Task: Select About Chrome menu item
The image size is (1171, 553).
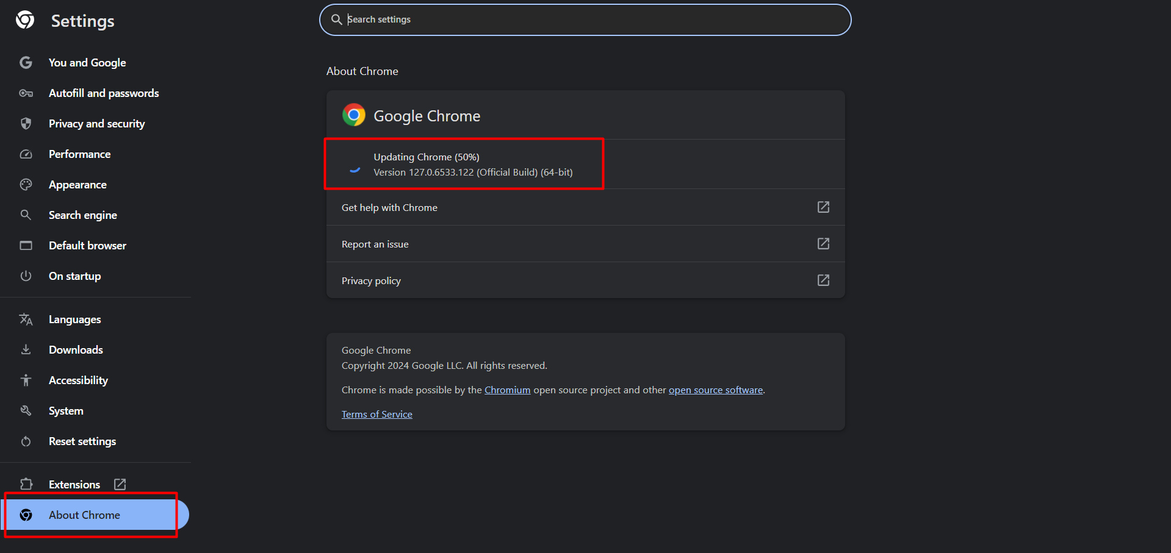Action: point(95,515)
